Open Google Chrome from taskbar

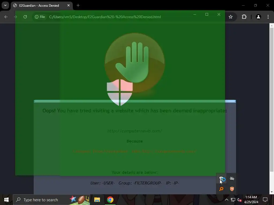pos(110,200)
